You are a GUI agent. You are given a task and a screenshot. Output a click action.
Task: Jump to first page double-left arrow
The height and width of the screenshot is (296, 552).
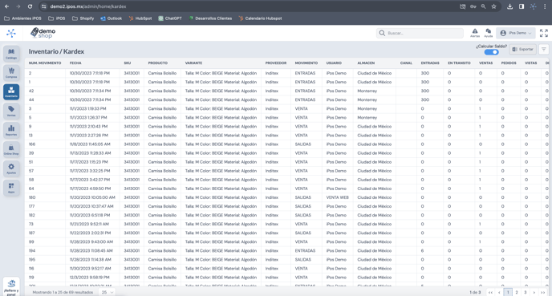click(490, 292)
